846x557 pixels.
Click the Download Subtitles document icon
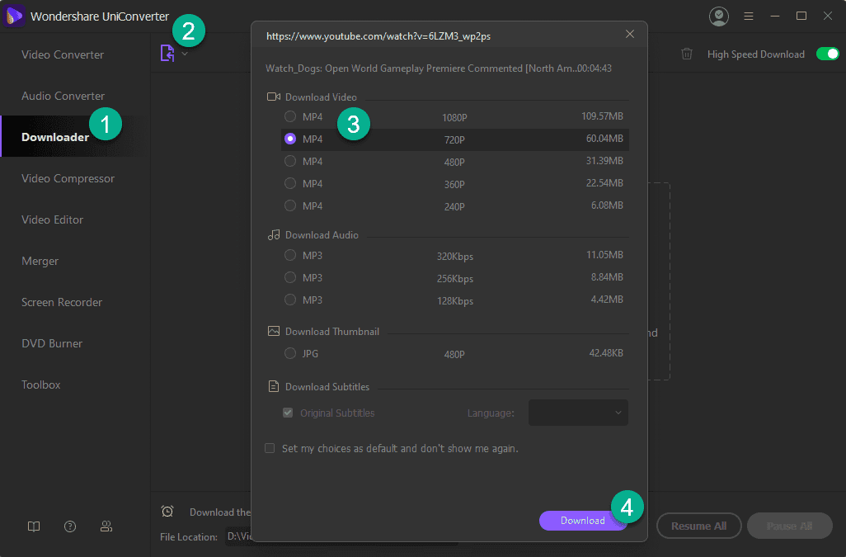(274, 386)
